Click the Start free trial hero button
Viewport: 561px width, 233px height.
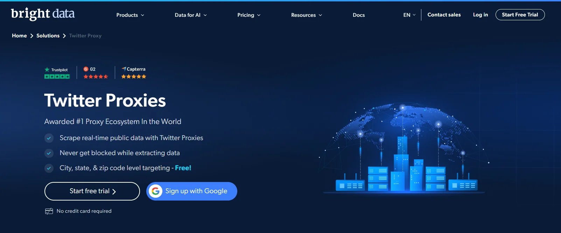(92, 191)
